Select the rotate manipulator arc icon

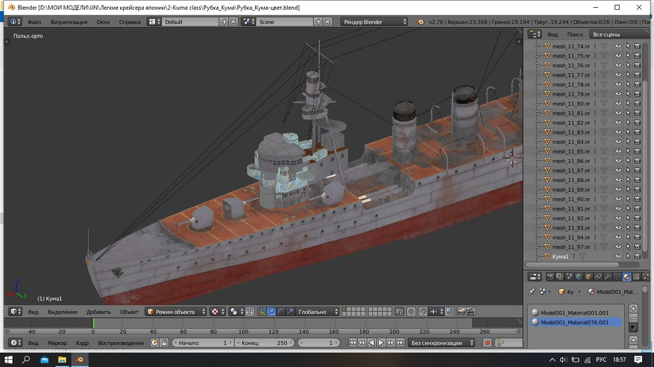point(281,312)
